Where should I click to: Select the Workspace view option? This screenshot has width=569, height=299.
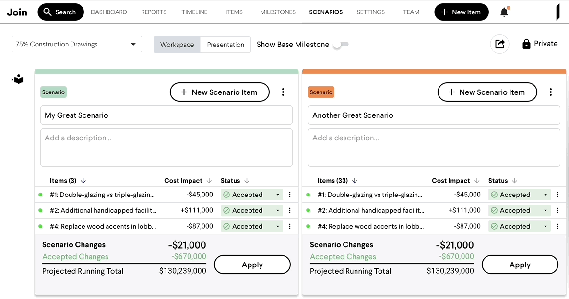(177, 44)
